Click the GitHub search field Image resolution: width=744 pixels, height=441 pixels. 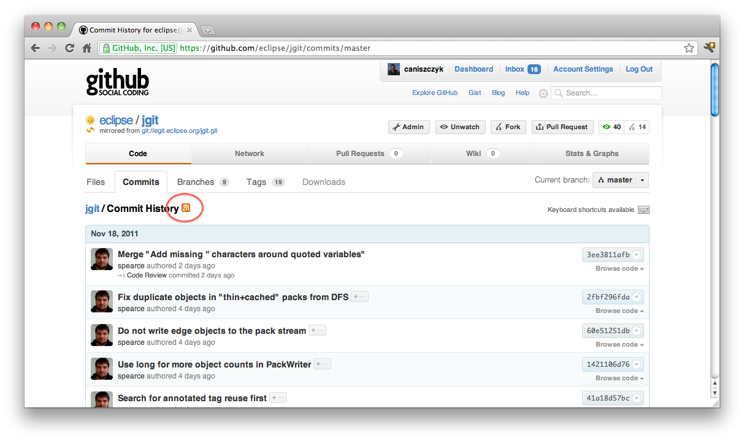coord(607,93)
